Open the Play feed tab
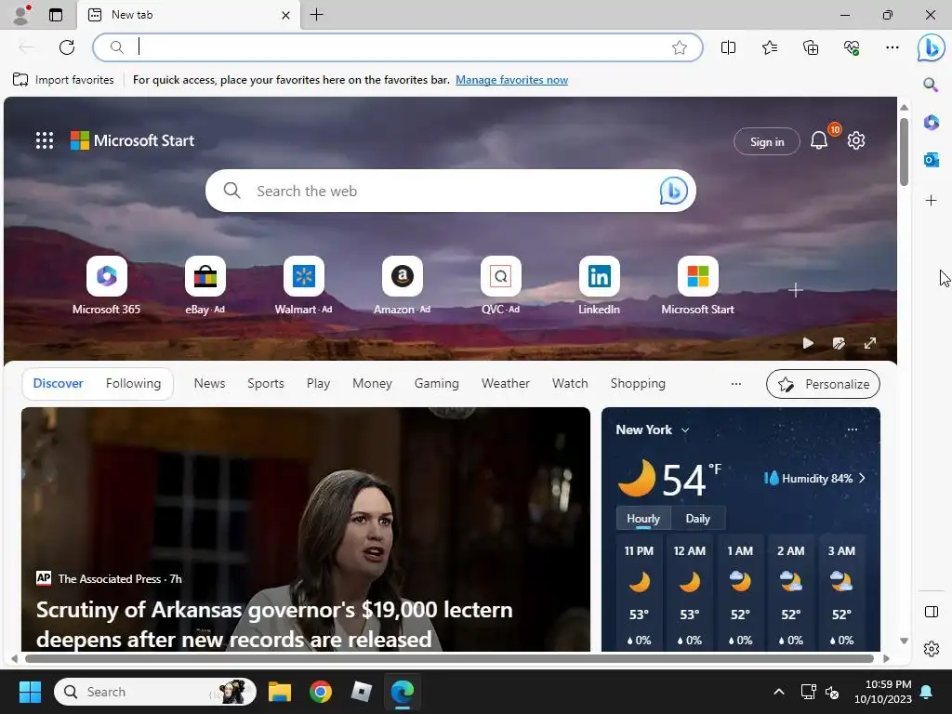Image resolution: width=952 pixels, height=714 pixels. tap(318, 383)
